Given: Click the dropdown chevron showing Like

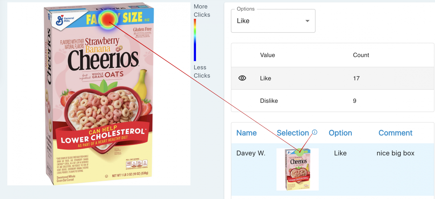Looking at the screenshot, I should (307, 21).
